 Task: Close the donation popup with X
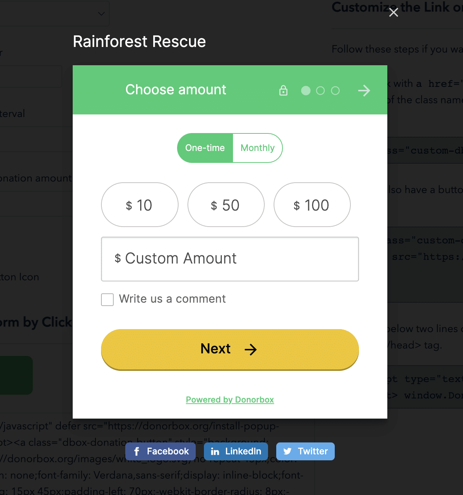(393, 13)
